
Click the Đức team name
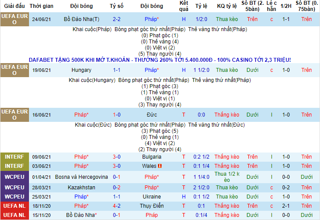pyautogui.click(x=151, y=115)
